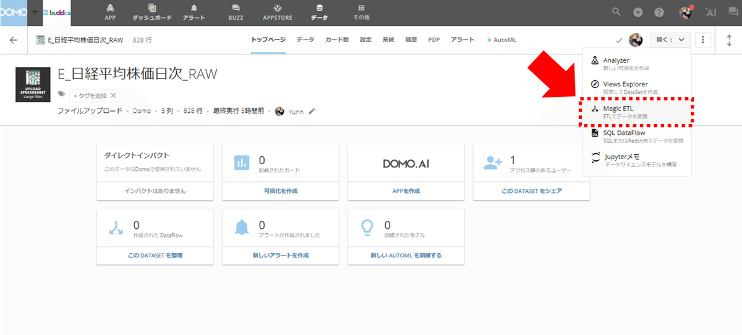Open the AI assistant icon
Image resolution: width=742 pixels, height=335 pixels.
click(710, 12)
